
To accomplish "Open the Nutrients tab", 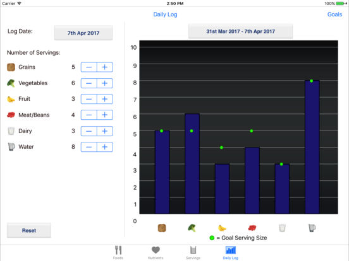I will (156, 253).
